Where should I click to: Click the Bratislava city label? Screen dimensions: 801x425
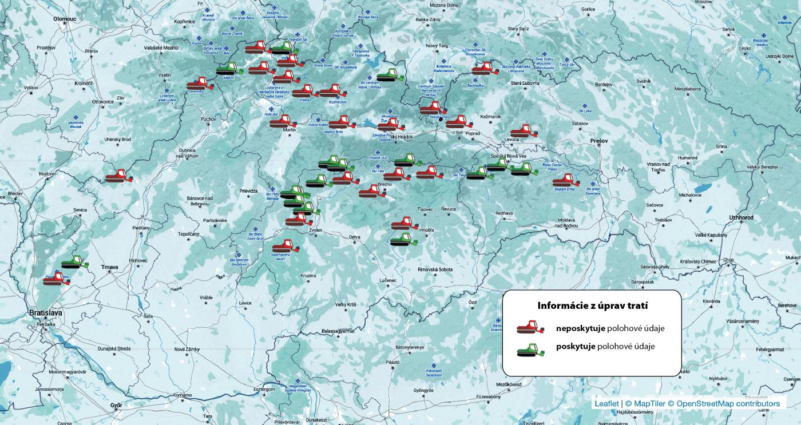[46, 313]
